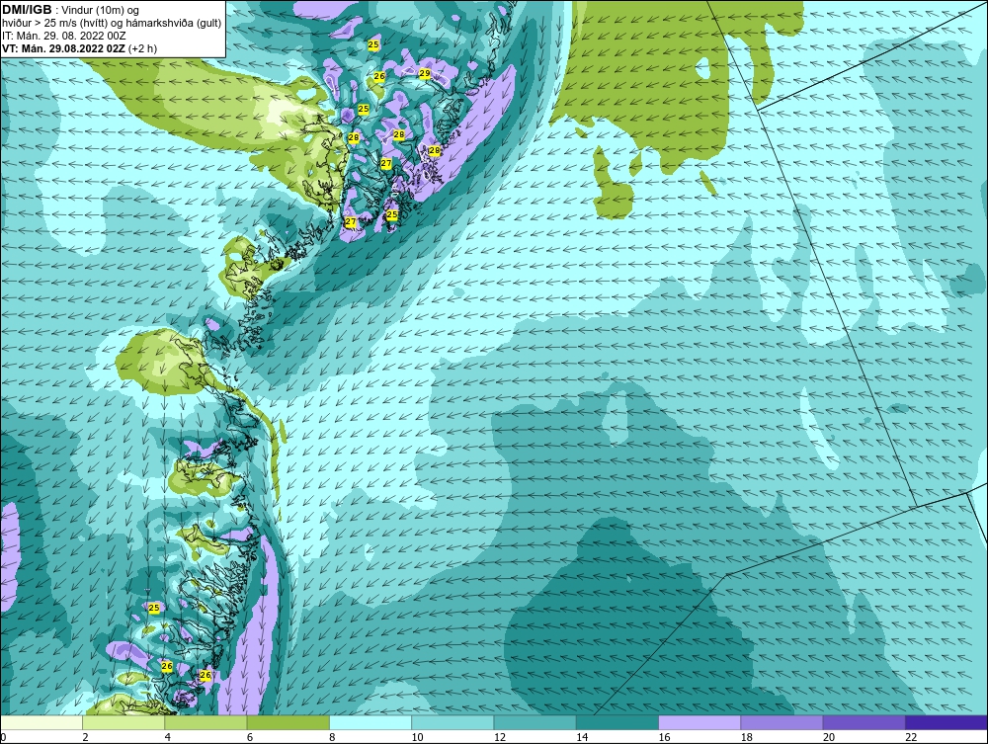Click the bold "VT: Mán. 29.08.2022 02Z" text
Screen dimensions: 988x744
[63, 48]
